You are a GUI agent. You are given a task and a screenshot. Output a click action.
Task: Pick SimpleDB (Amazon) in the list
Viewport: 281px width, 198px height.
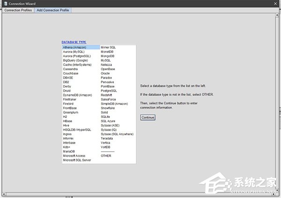click(x=114, y=104)
